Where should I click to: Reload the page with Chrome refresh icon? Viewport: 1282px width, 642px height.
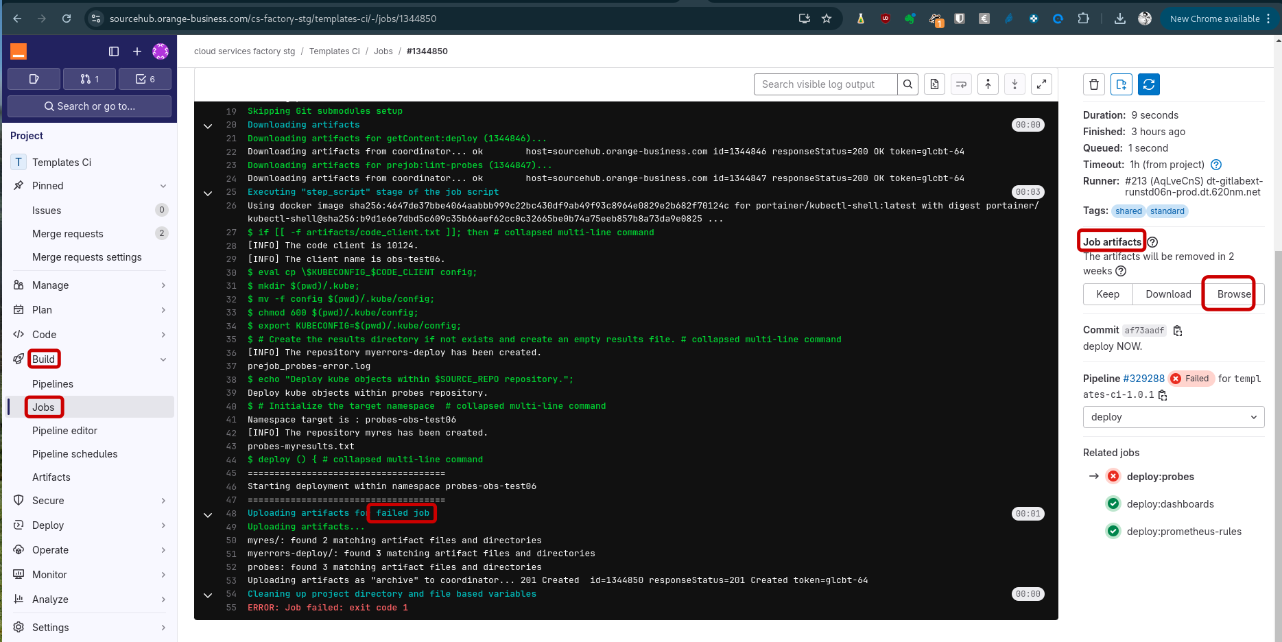pos(67,19)
